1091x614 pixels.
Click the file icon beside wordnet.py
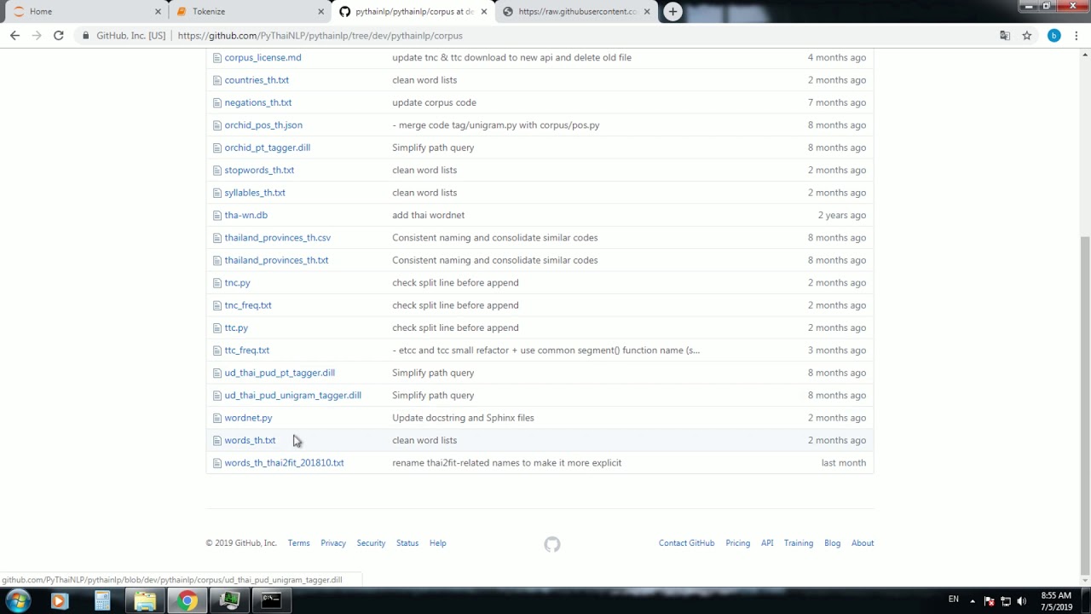coord(216,418)
